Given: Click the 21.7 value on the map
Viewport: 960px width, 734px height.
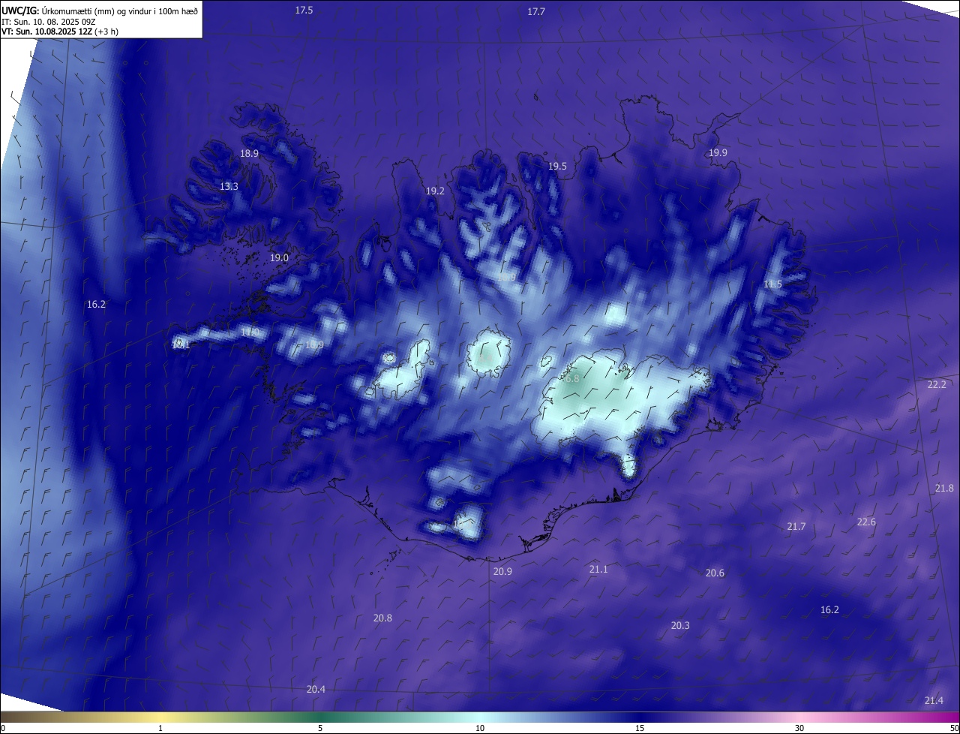Looking at the screenshot, I should (796, 527).
